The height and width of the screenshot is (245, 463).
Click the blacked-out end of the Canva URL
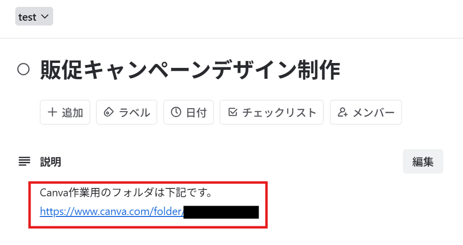(221, 212)
